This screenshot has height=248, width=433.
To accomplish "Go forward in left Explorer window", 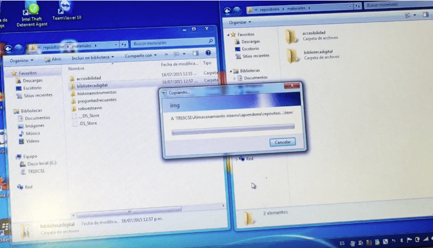I will pos(19,49).
